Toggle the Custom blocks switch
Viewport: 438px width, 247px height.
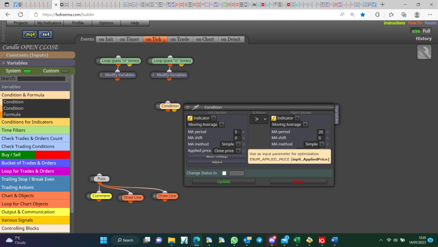[x=65, y=71]
